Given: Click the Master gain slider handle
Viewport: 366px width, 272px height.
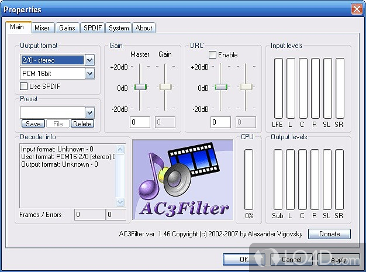Looking at the screenshot, I should click(140, 87).
